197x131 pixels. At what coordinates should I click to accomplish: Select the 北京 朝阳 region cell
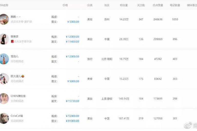pos(107,59)
